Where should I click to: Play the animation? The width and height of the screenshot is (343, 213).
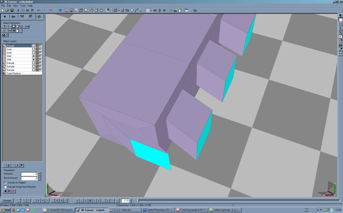tap(86, 200)
